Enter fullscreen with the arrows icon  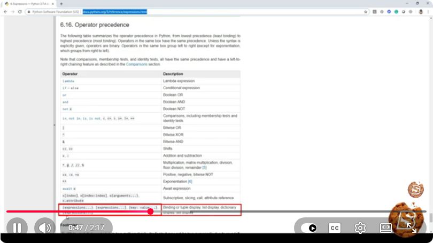point(411,228)
